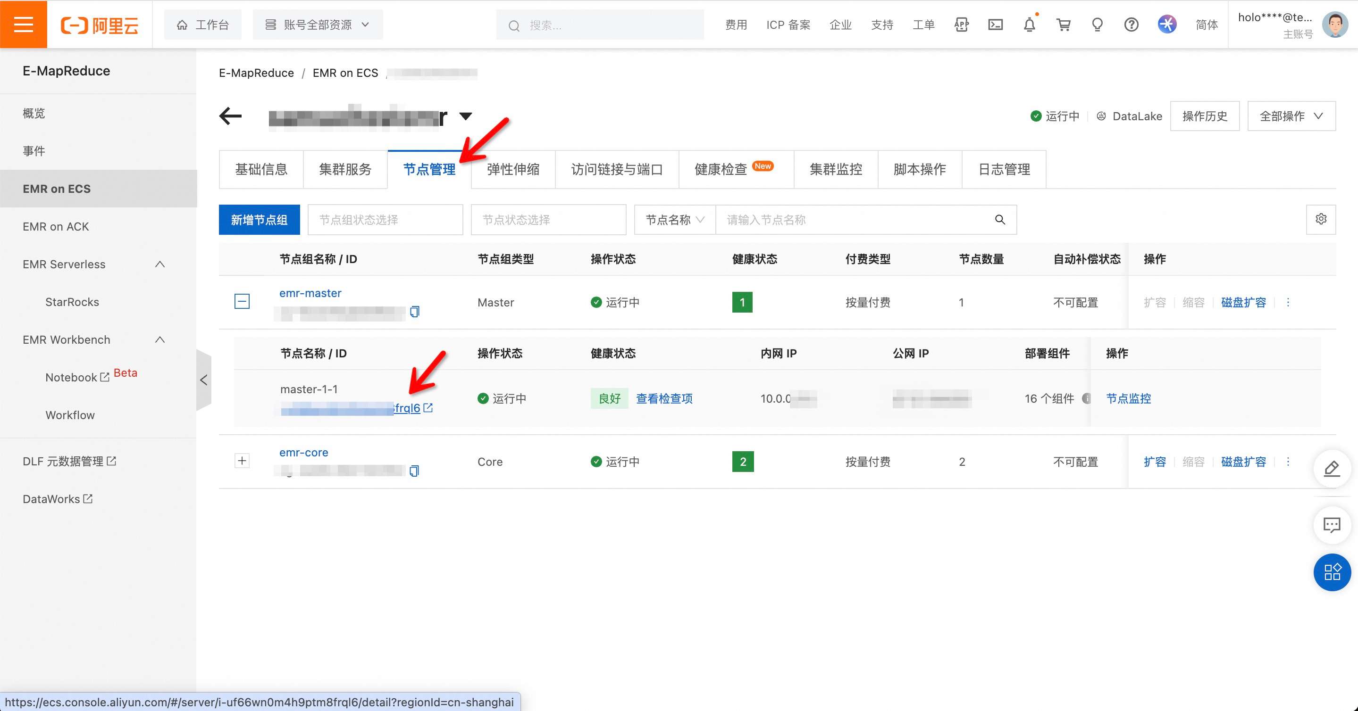
Task: Click the copy icon next to master node ID
Action: (413, 313)
